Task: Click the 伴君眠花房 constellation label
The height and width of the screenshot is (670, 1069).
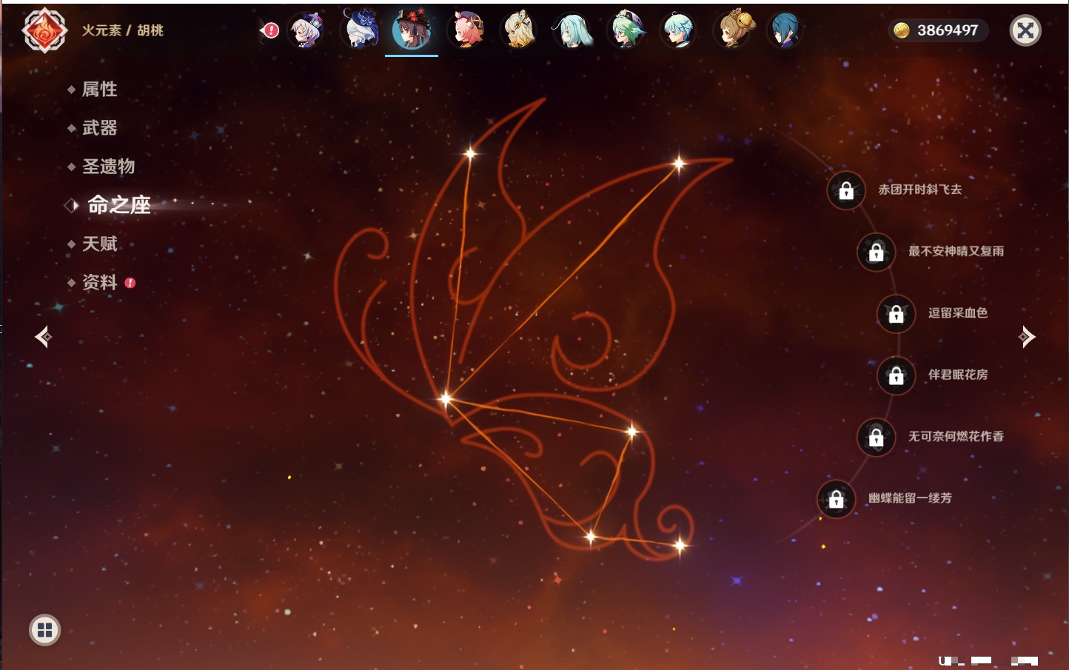Action: 958,375
